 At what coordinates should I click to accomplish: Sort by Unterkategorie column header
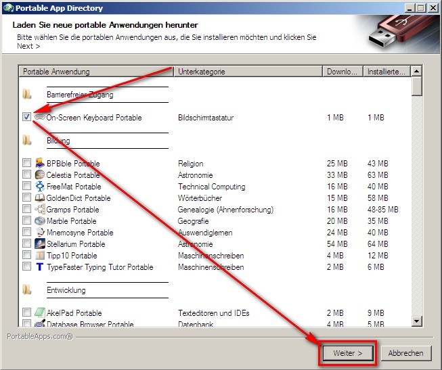[248, 72]
